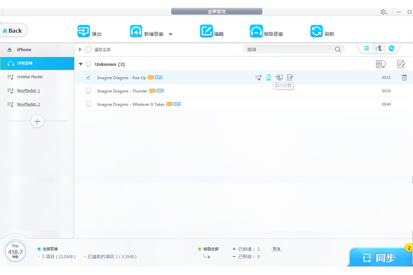Click the edit song info icon for Rise Up
413x275 pixels.
290,77
